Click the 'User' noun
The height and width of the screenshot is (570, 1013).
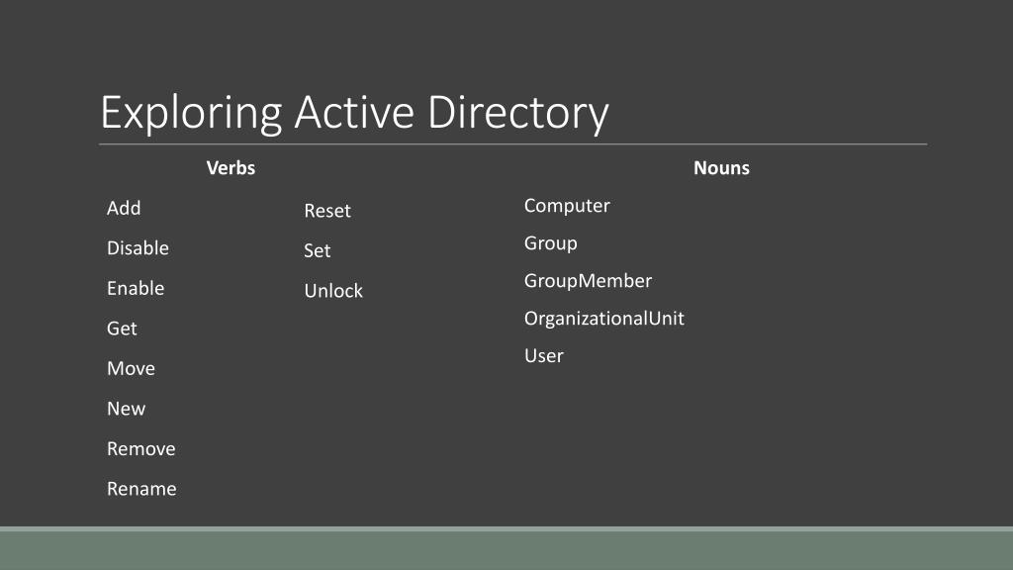pyautogui.click(x=544, y=356)
